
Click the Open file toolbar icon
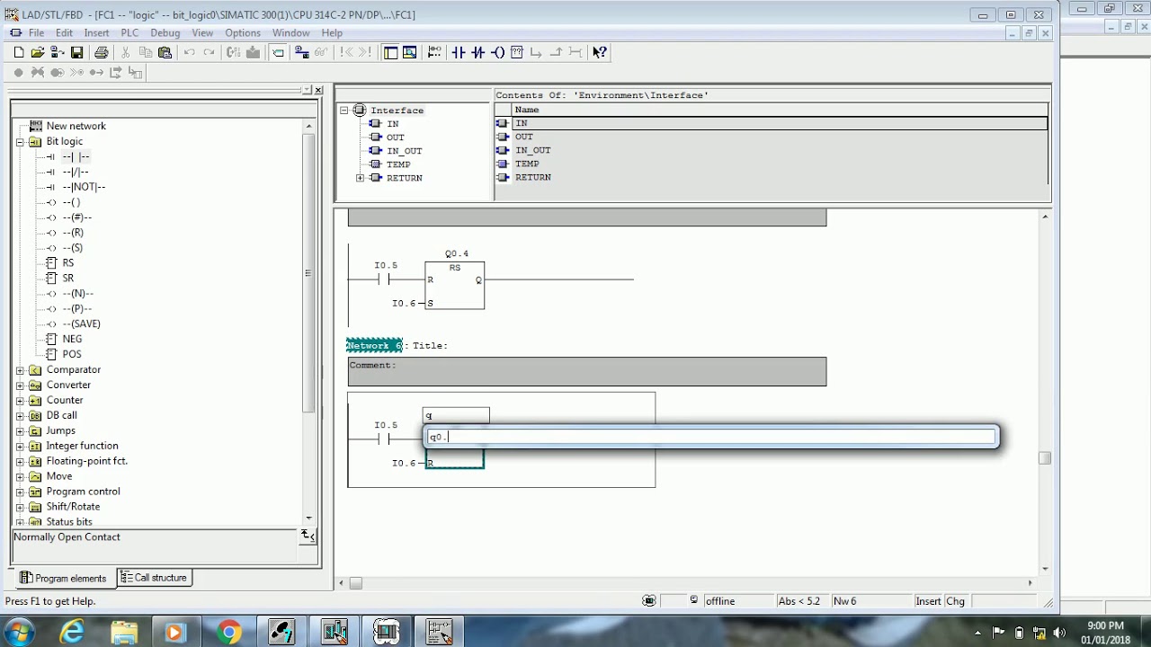click(x=37, y=52)
